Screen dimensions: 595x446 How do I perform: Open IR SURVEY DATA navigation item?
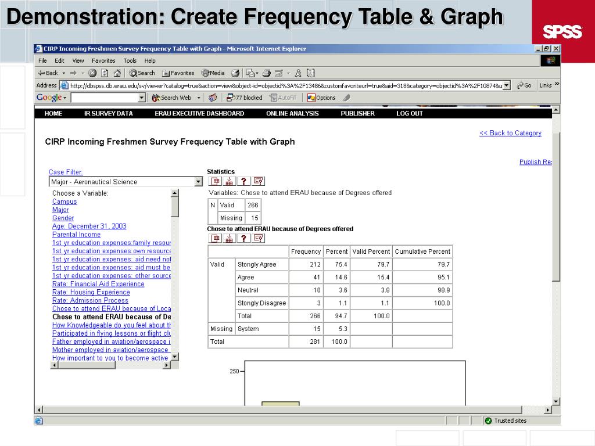click(109, 113)
